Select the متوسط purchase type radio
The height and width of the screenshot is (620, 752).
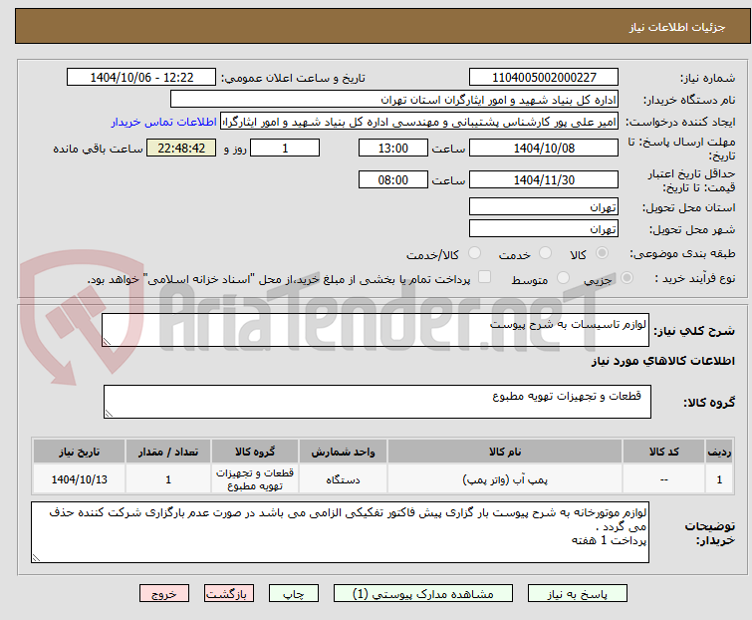tap(563, 278)
